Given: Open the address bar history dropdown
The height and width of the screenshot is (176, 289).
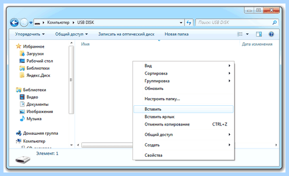Looking at the screenshot, I should pyautogui.click(x=181, y=23).
